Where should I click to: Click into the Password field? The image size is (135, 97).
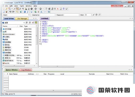71,15
